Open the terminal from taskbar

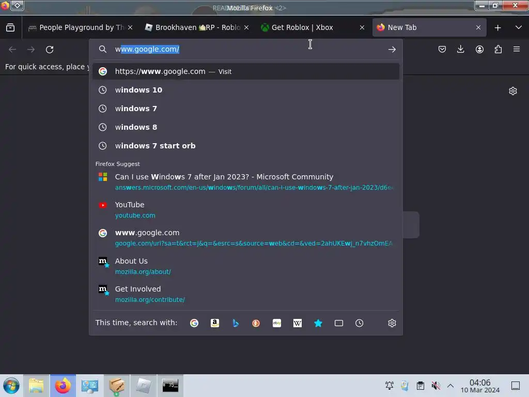tap(170, 386)
